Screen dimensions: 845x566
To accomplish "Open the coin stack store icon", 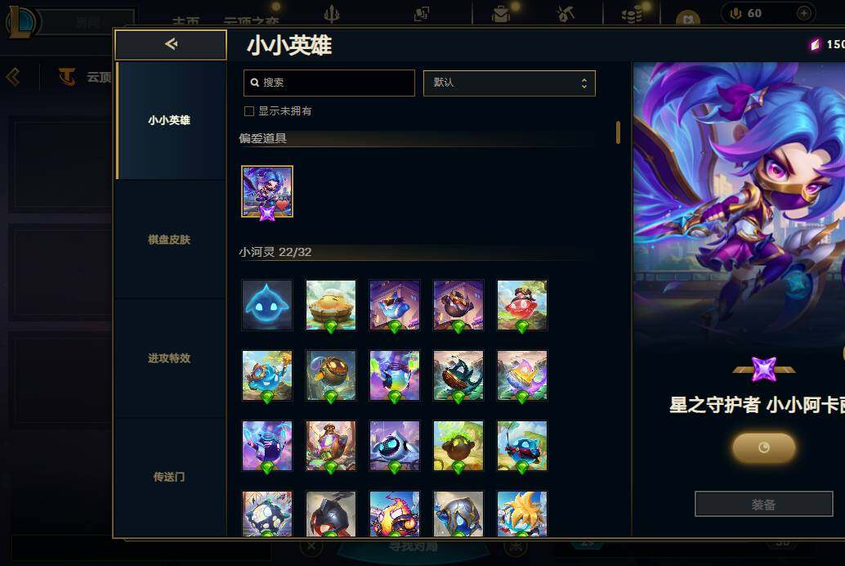I will coord(632,13).
